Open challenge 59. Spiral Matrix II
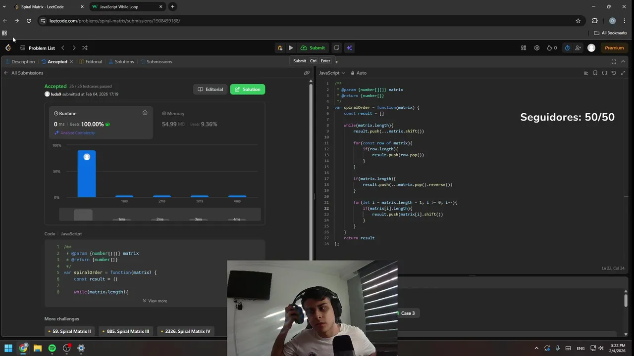 [x=69, y=331]
